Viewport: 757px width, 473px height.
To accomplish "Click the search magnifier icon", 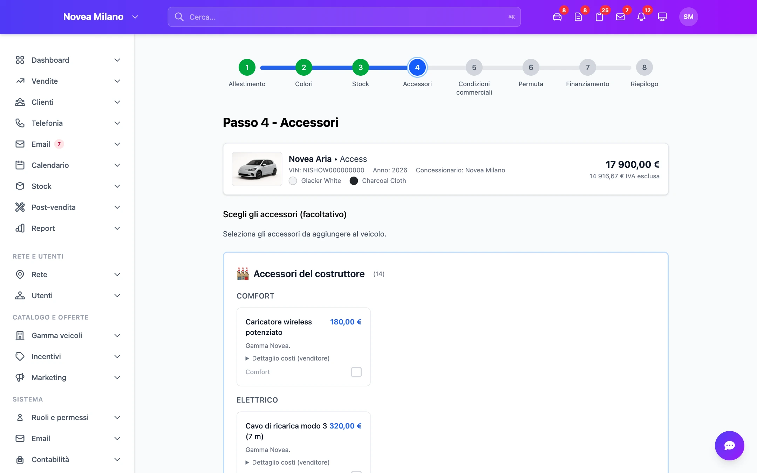I will click(x=179, y=17).
